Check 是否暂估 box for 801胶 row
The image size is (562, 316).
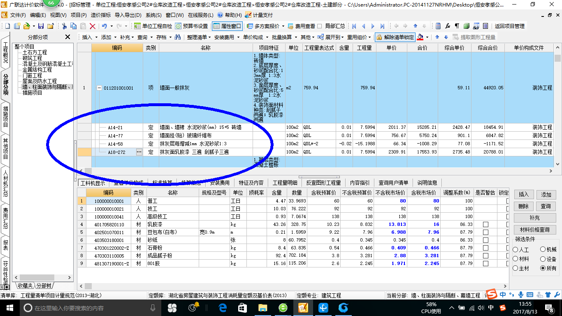point(485,264)
